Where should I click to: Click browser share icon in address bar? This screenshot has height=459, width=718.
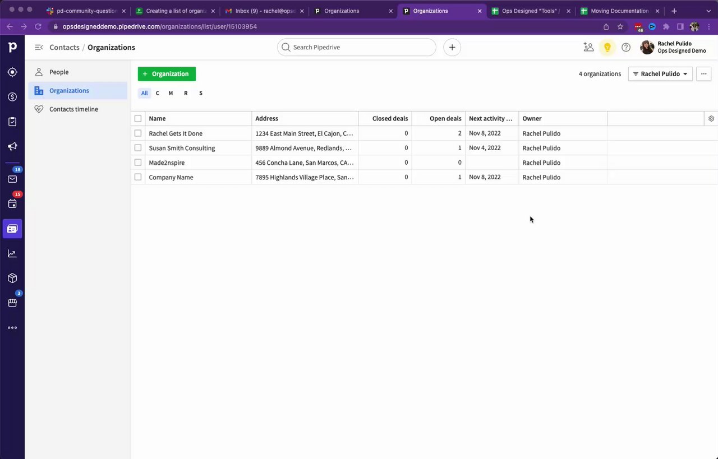[606, 26]
